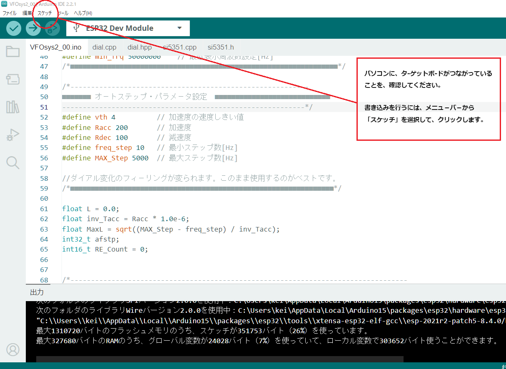
Task: Open the Sketchbook folder sidebar icon
Action: tap(13, 52)
